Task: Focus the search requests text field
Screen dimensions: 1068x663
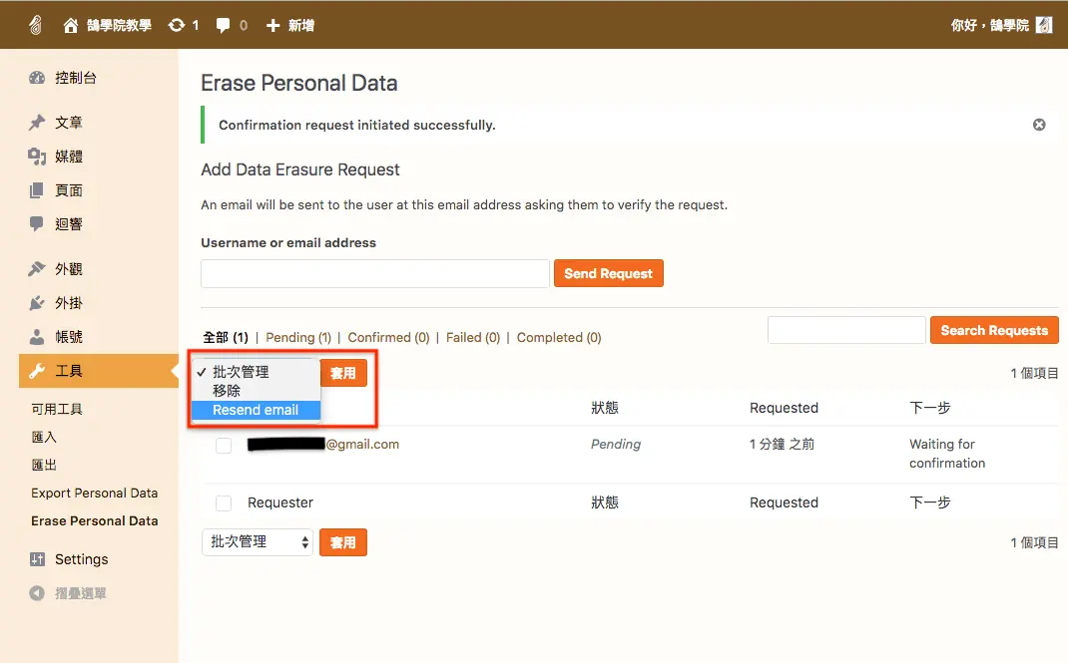Action: point(846,330)
